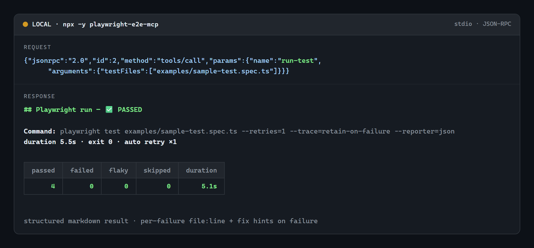This screenshot has width=534, height=248.
Task: Click the 'examples/sample-test.spec.ts' argument in request JSON
Action: (x=213, y=71)
